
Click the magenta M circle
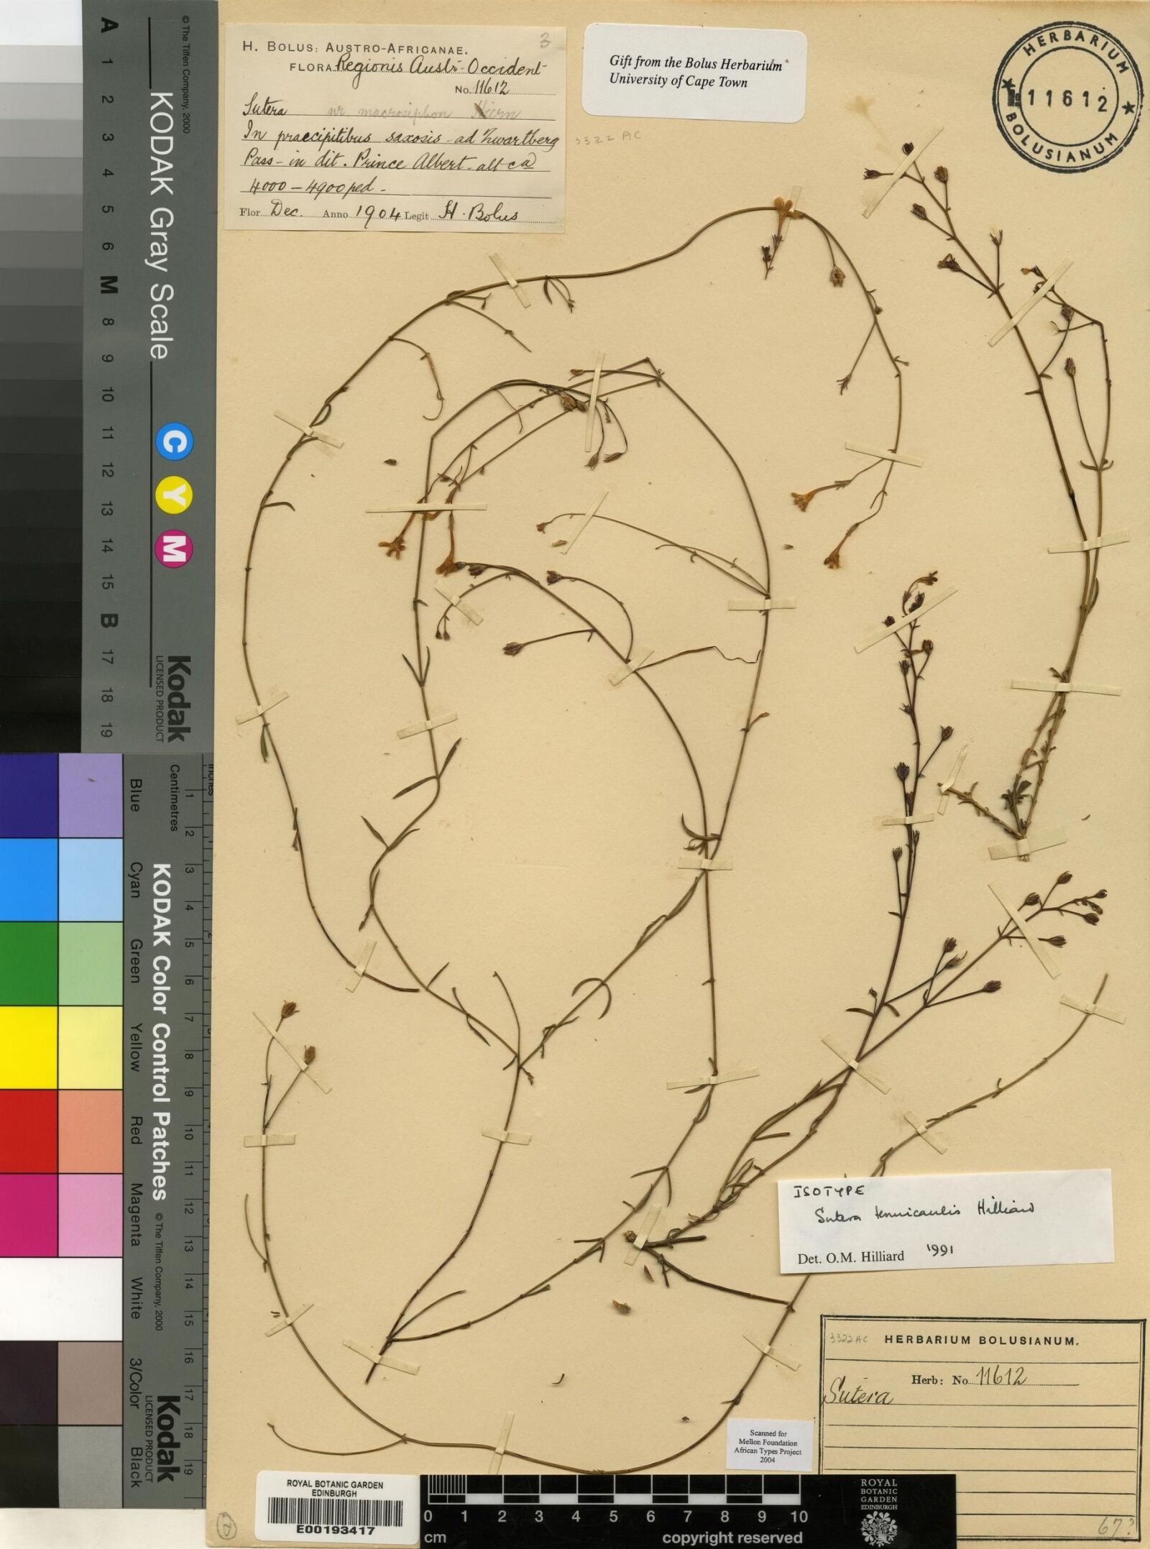(174, 549)
